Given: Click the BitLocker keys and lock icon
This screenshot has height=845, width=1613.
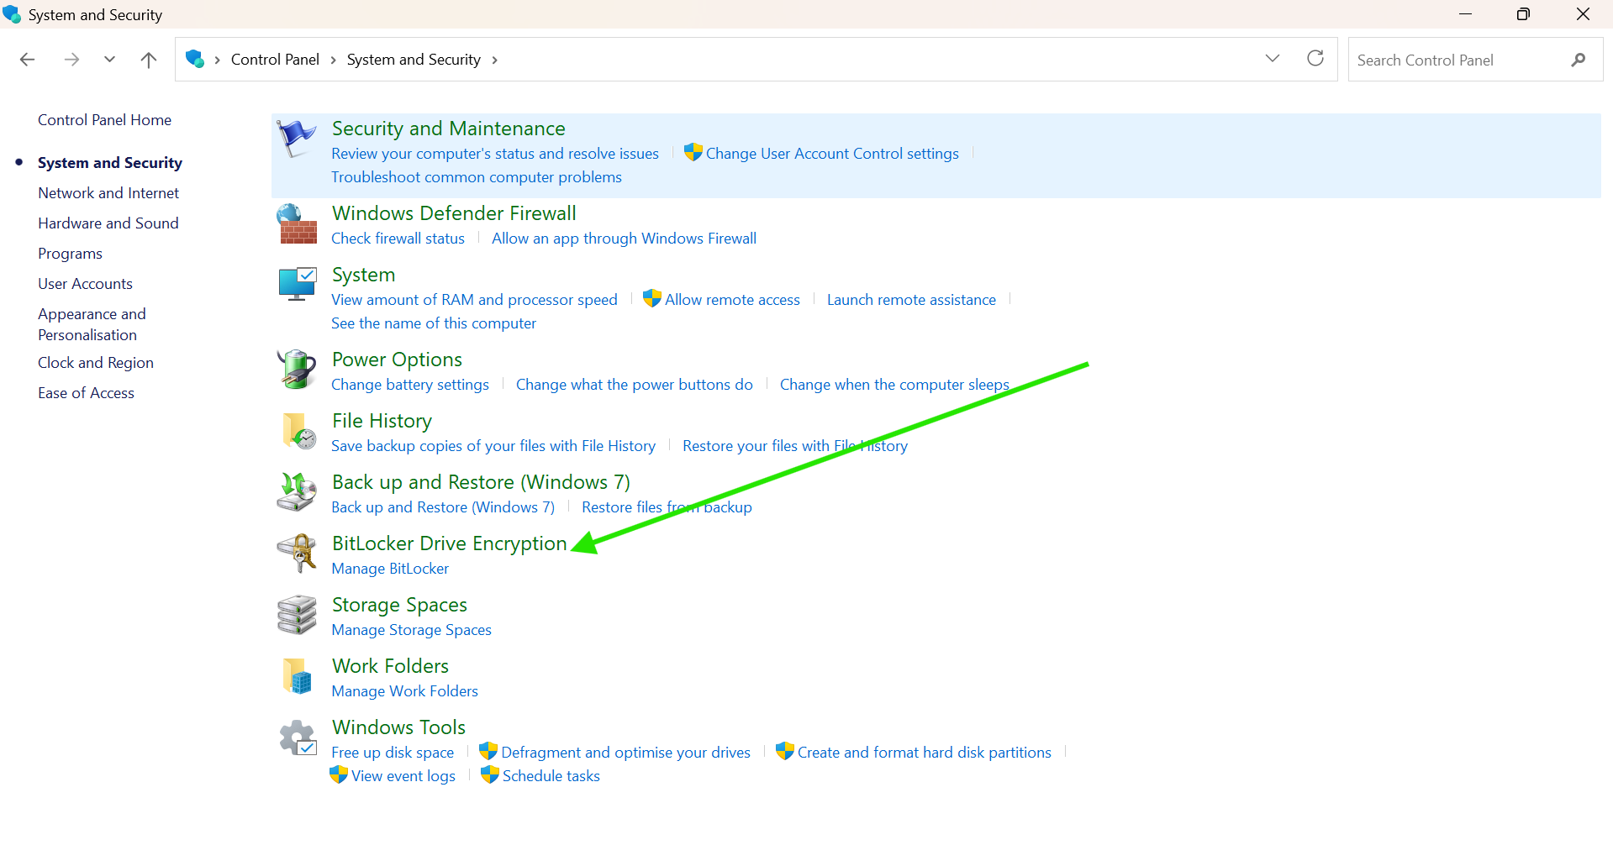Looking at the screenshot, I should coord(297,554).
